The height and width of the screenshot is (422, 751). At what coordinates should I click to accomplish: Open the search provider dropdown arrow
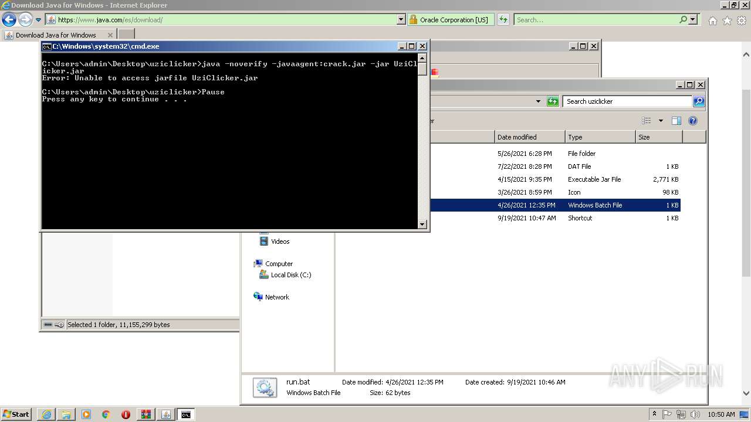pyautogui.click(x=693, y=20)
